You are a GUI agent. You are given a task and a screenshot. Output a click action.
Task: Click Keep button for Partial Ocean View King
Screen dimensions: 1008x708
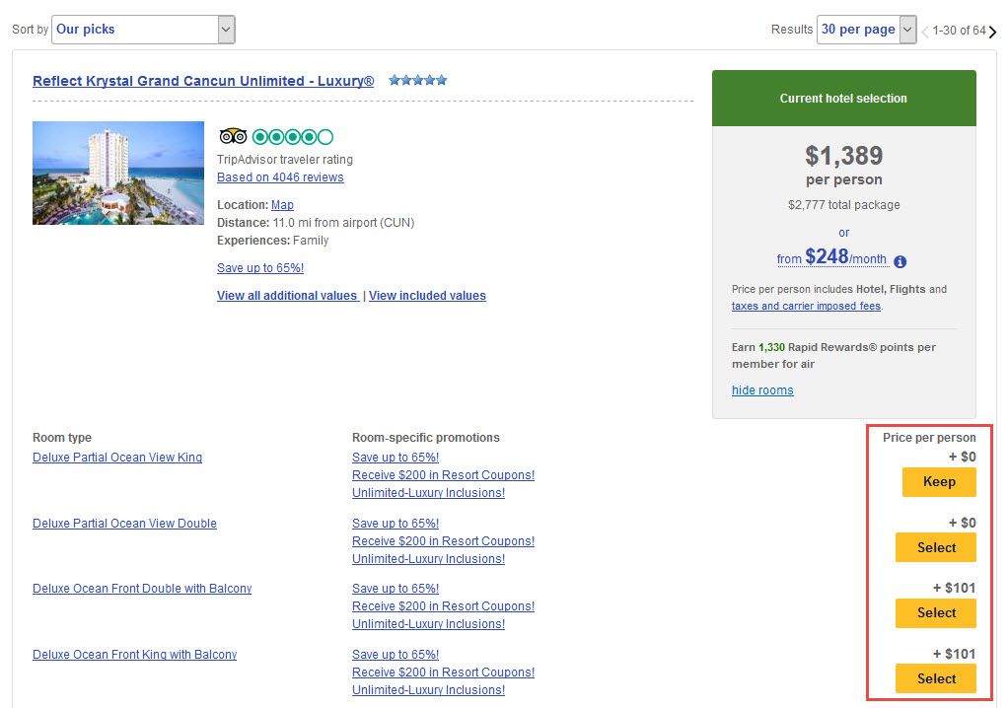[939, 482]
